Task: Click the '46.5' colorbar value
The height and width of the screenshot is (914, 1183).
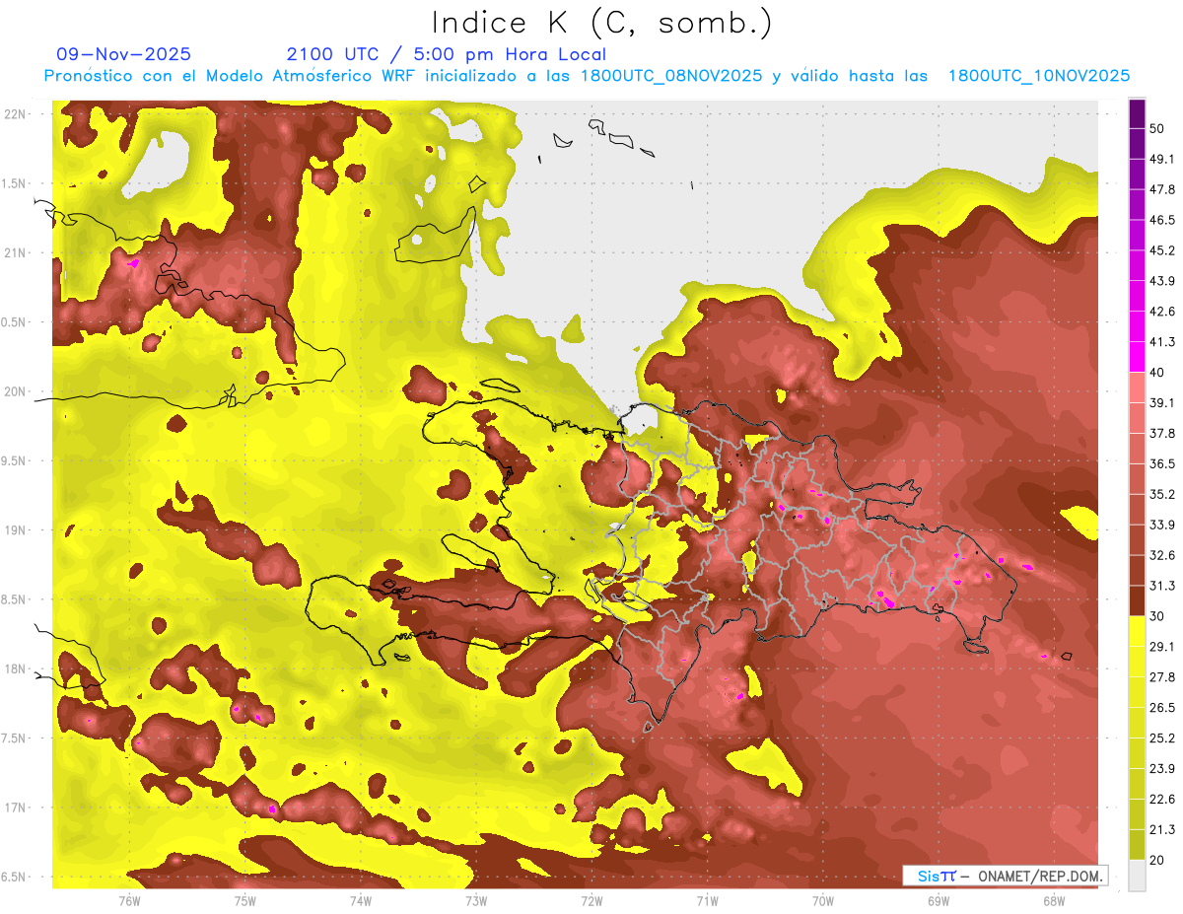Action: coord(1162,220)
